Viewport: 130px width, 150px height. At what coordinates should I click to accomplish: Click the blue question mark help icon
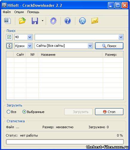[68, 21]
